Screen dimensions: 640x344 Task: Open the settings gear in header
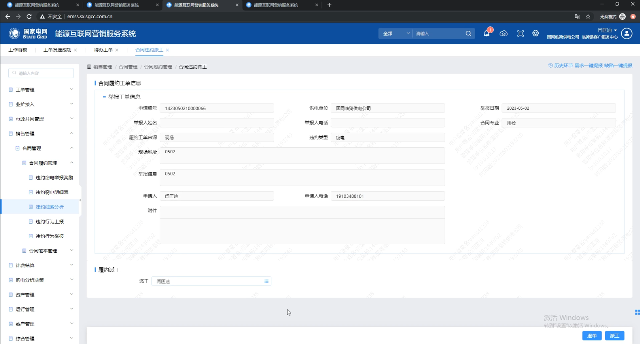tap(536, 34)
